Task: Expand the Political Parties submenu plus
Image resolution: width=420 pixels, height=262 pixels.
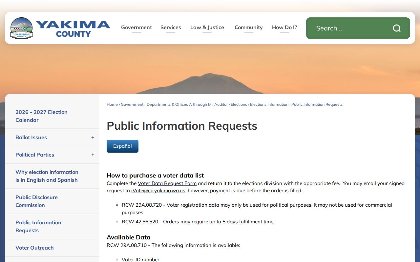Action: coord(93,155)
